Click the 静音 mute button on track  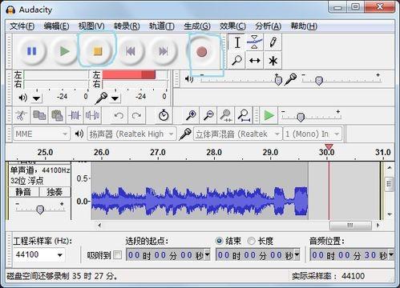[x=23, y=192]
